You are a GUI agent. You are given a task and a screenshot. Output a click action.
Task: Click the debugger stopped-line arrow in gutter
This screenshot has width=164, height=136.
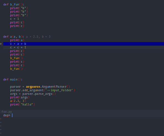click(x=1, y=44)
